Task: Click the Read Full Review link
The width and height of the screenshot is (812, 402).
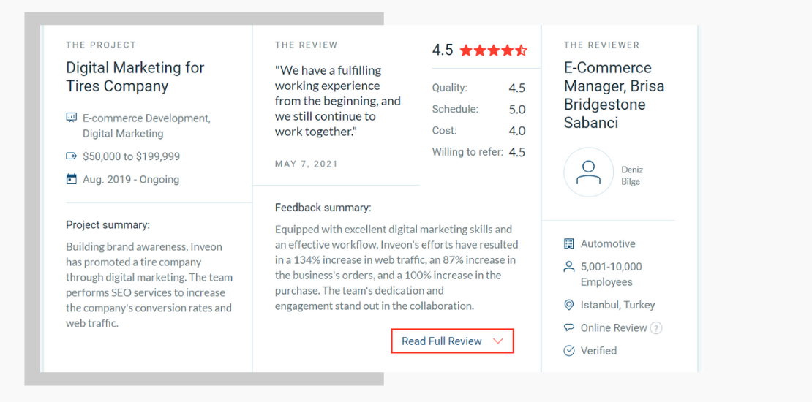Action: point(442,341)
